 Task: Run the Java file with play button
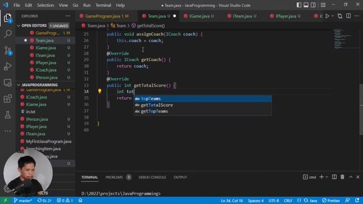click(x=327, y=16)
